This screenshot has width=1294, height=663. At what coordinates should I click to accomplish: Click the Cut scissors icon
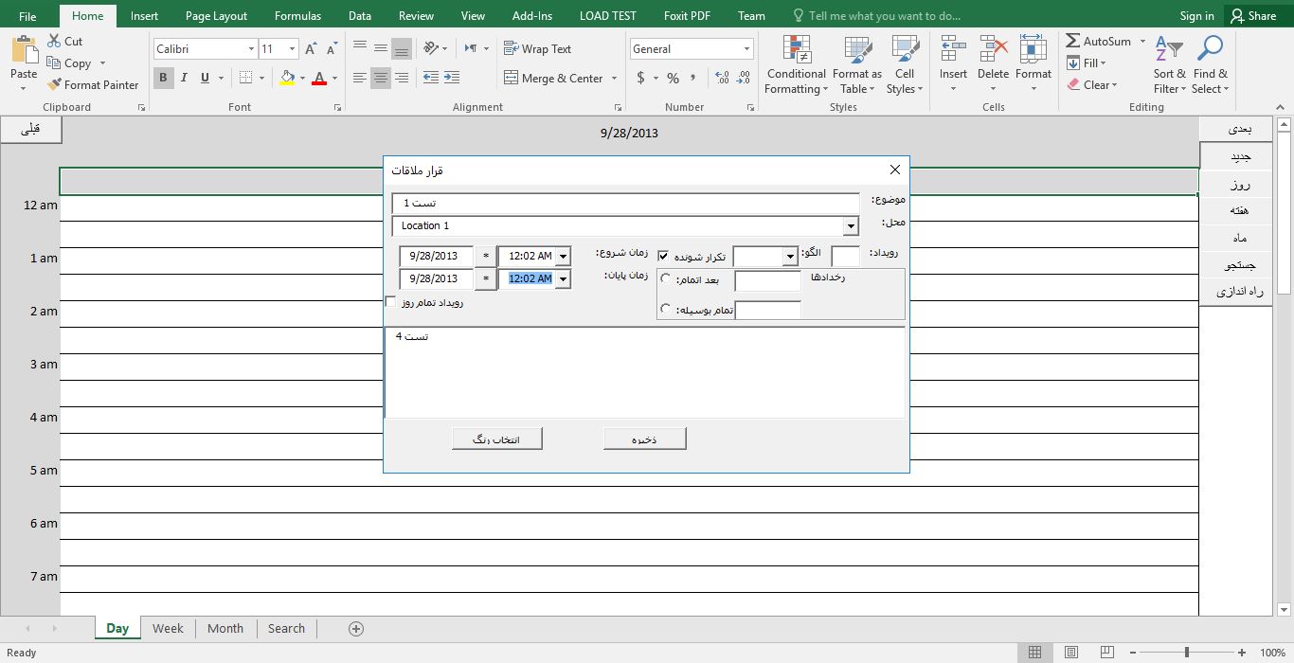pos(53,42)
